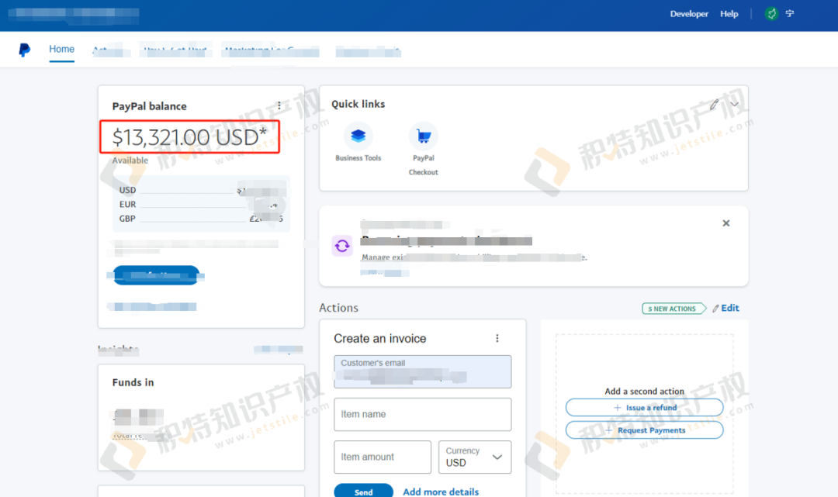Click the Add more details link

coord(441,492)
